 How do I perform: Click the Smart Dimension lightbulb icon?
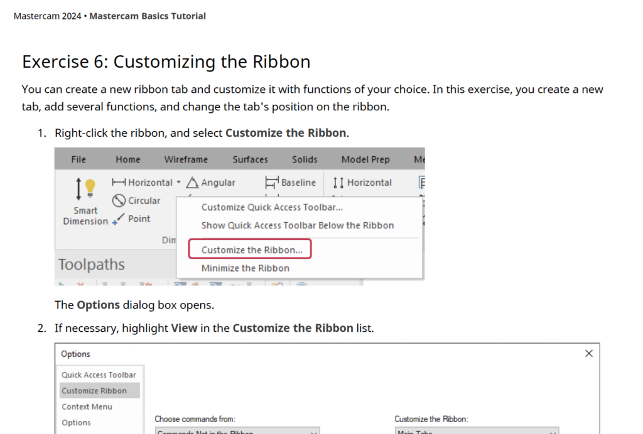[90, 188]
